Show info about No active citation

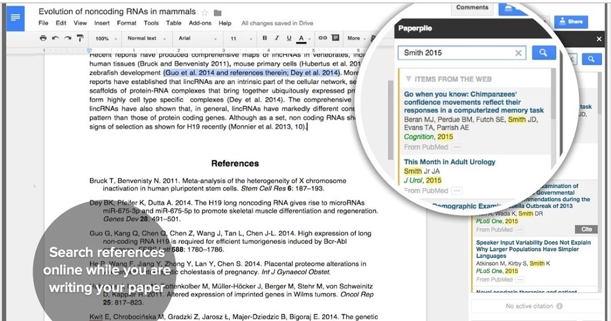tap(559, 306)
